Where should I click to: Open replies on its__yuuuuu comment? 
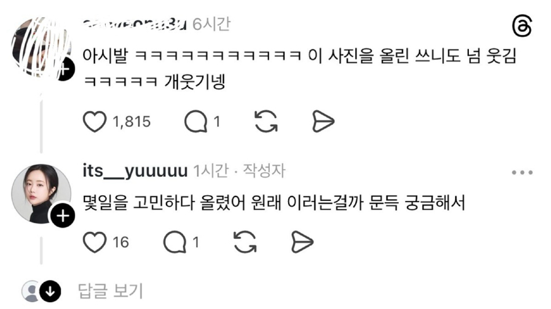[x=175, y=242]
